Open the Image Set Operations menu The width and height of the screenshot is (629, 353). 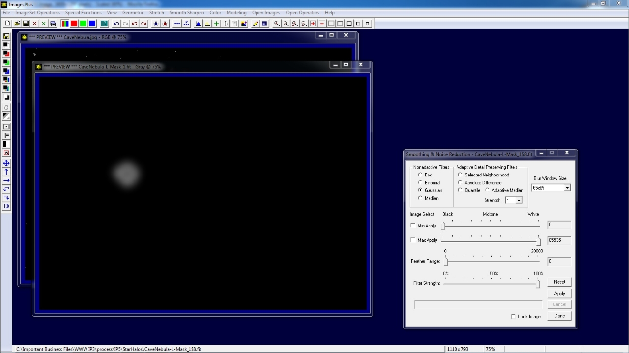click(x=37, y=13)
